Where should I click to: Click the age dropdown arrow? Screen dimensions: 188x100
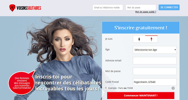175,50
